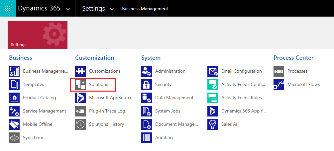Click the Microsoft Flows icon
Viewport: 334px width, 151px height.
click(279, 84)
